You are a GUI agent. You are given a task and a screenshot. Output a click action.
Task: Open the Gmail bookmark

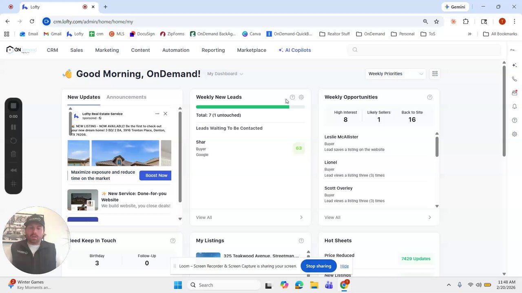tap(52, 34)
